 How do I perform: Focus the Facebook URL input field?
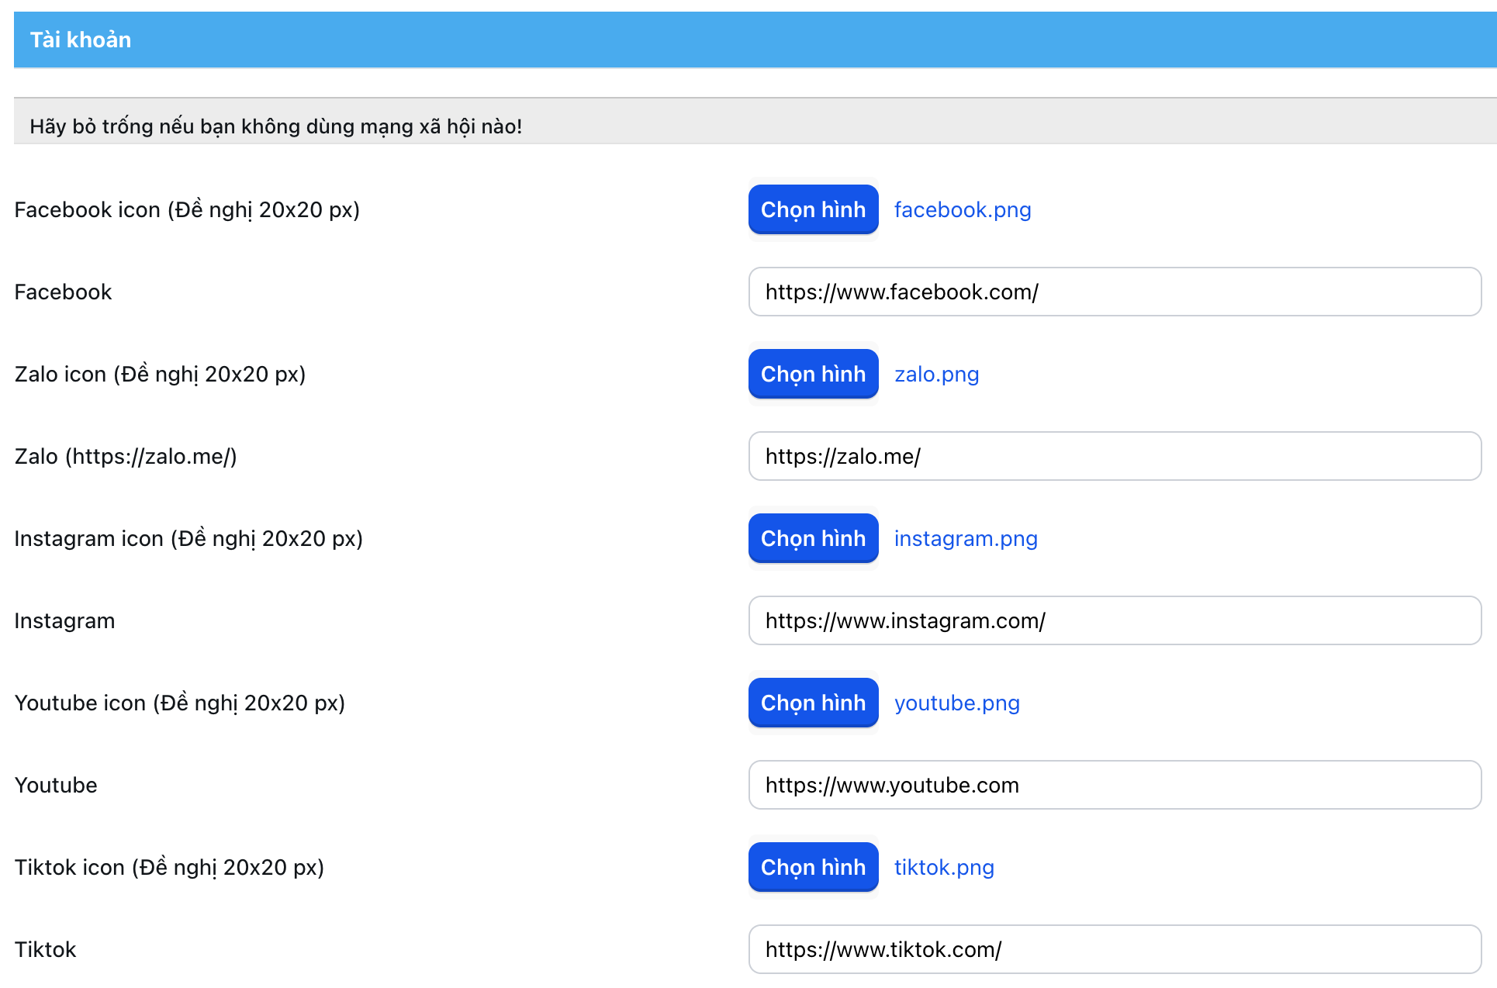coord(1114,292)
